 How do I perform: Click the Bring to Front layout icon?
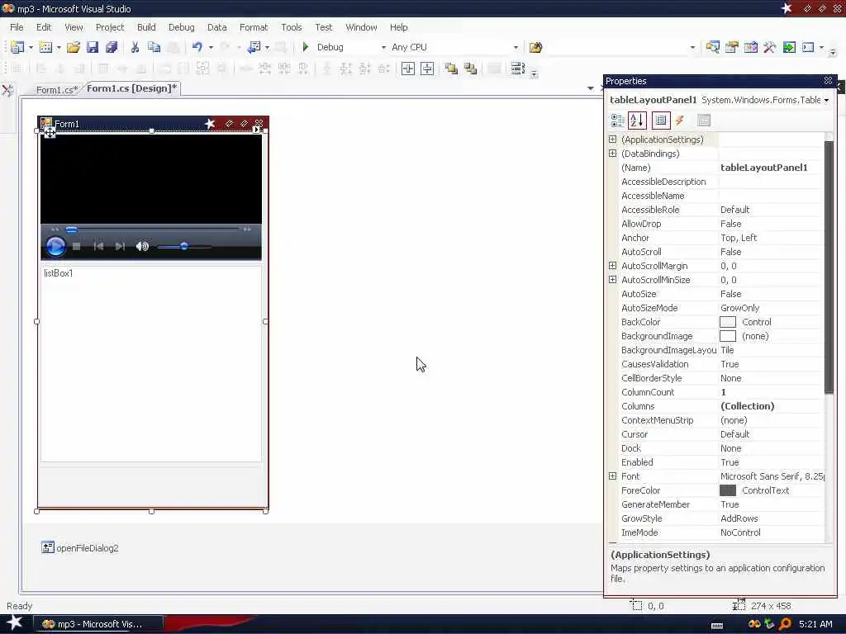point(451,69)
